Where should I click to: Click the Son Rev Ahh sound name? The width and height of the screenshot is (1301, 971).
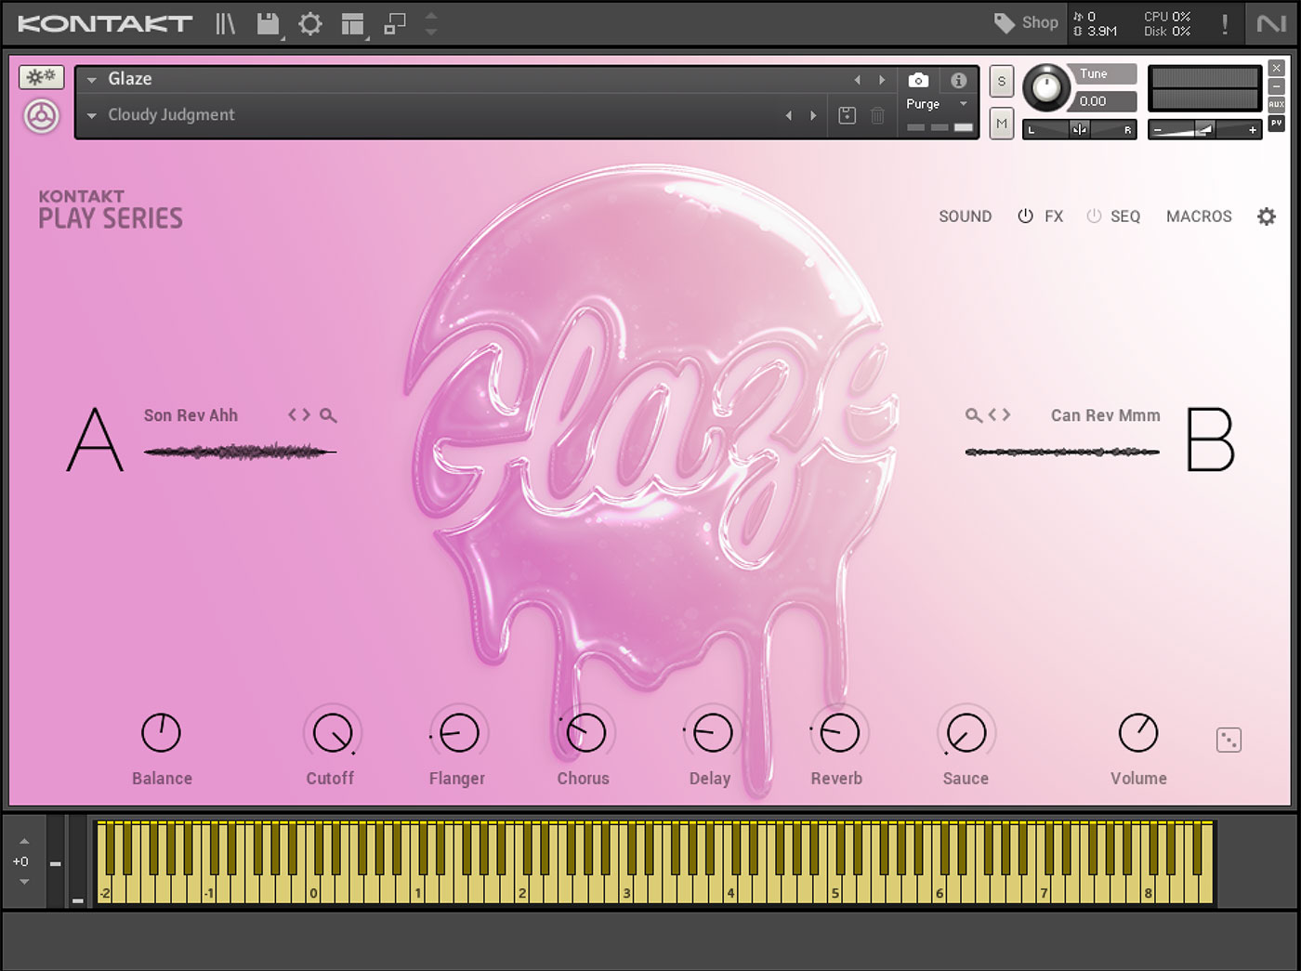click(191, 415)
